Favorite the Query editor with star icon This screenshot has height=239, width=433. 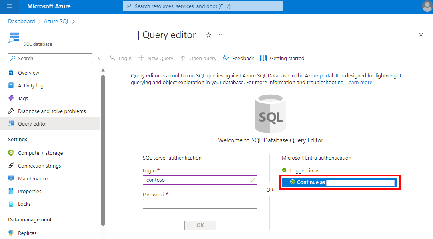[209, 35]
